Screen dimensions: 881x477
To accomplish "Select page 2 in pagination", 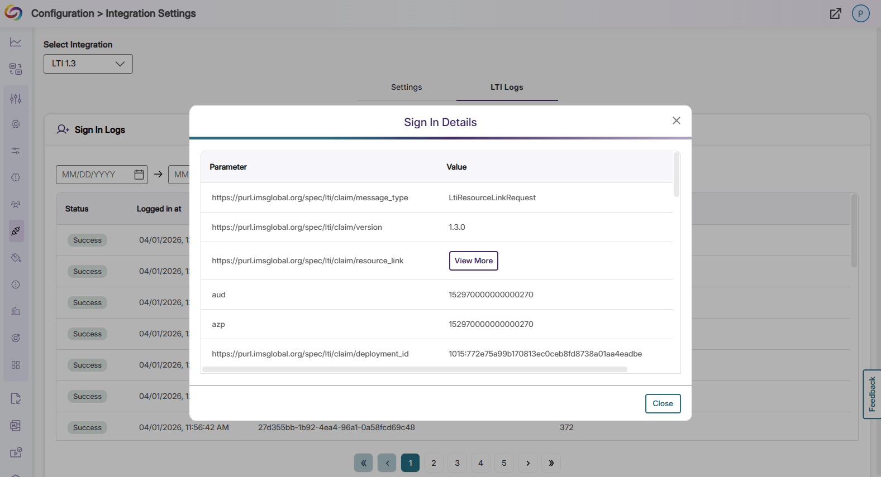I will pos(434,463).
